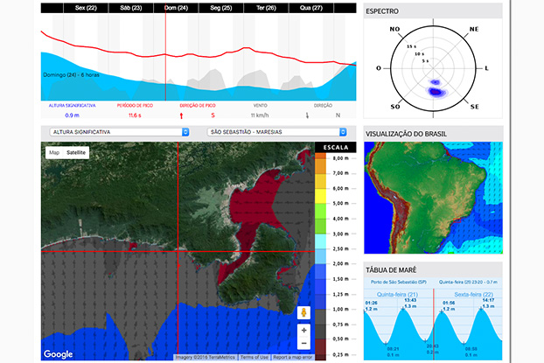Image resolution: width=544 pixels, height=363 pixels.
Task: Click the red peak direction arrow
Action: 181,115
